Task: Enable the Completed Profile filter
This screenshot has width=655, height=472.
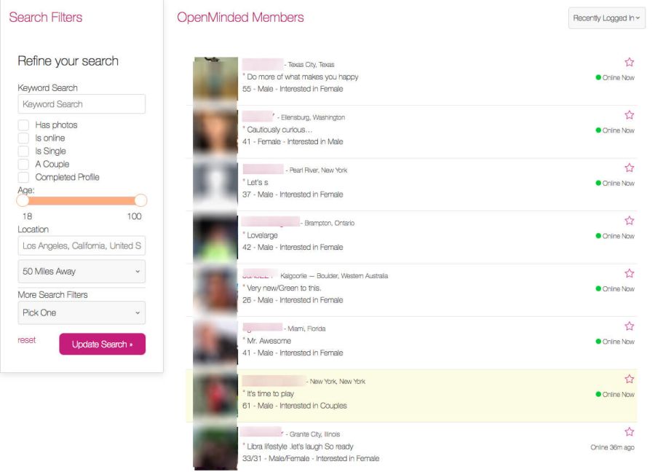Action: tap(24, 177)
